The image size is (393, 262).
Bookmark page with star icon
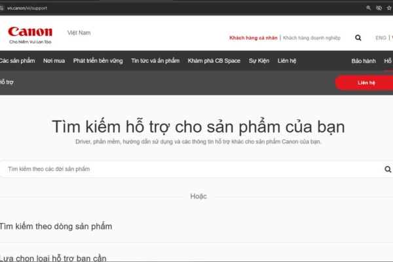point(389,8)
